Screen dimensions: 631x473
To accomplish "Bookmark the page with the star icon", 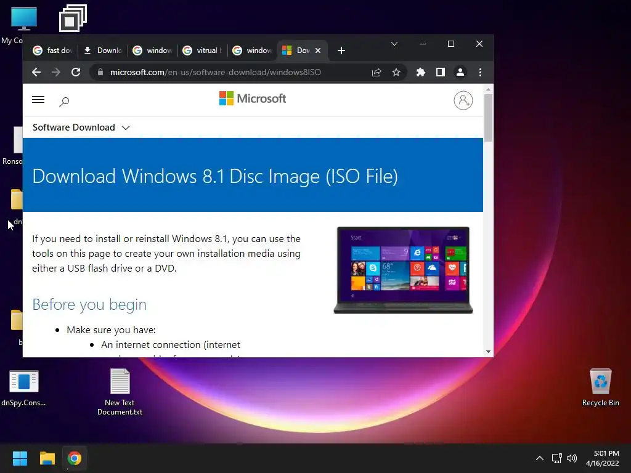I will coord(396,73).
